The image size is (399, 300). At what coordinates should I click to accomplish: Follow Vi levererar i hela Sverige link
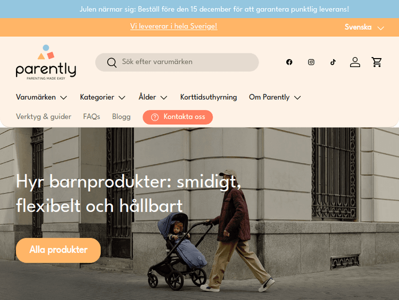coord(173,26)
